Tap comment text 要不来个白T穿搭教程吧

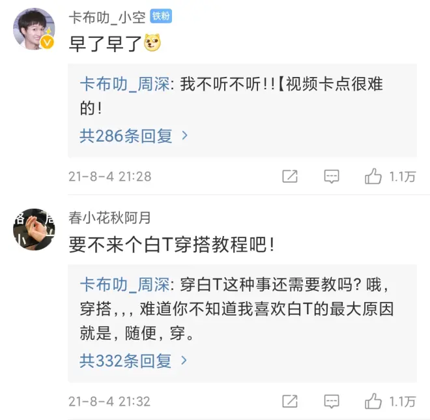pyautogui.click(x=171, y=245)
